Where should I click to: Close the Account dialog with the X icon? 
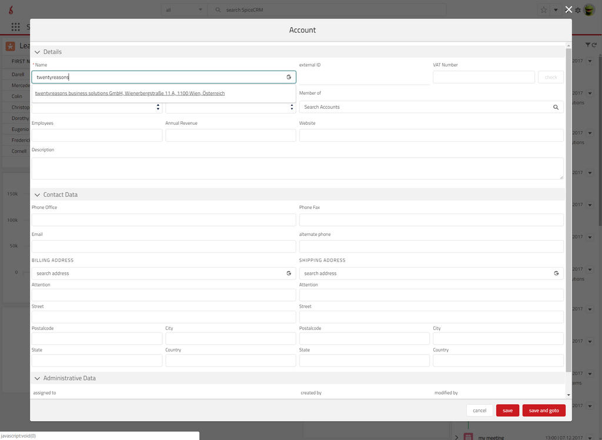point(568,9)
